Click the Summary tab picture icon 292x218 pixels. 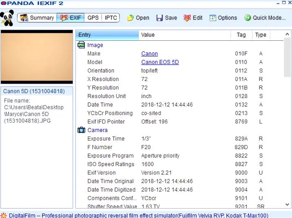click(24, 18)
